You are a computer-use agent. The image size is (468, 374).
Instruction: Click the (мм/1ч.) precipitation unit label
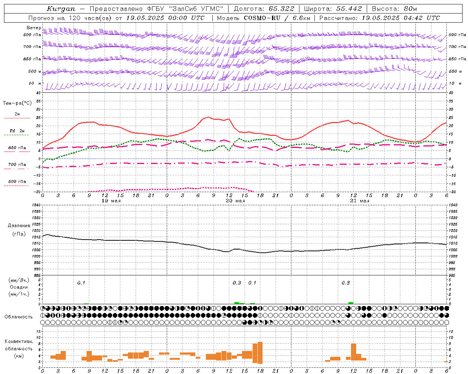pyautogui.click(x=19, y=294)
